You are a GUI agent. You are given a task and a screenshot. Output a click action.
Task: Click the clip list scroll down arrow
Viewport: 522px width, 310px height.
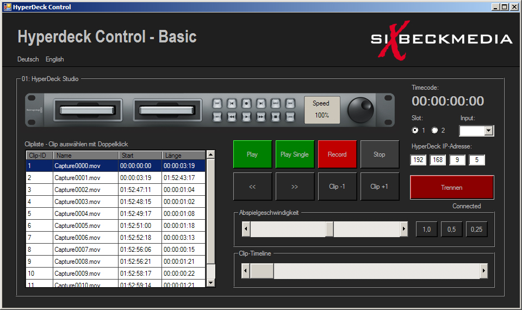click(x=210, y=283)
